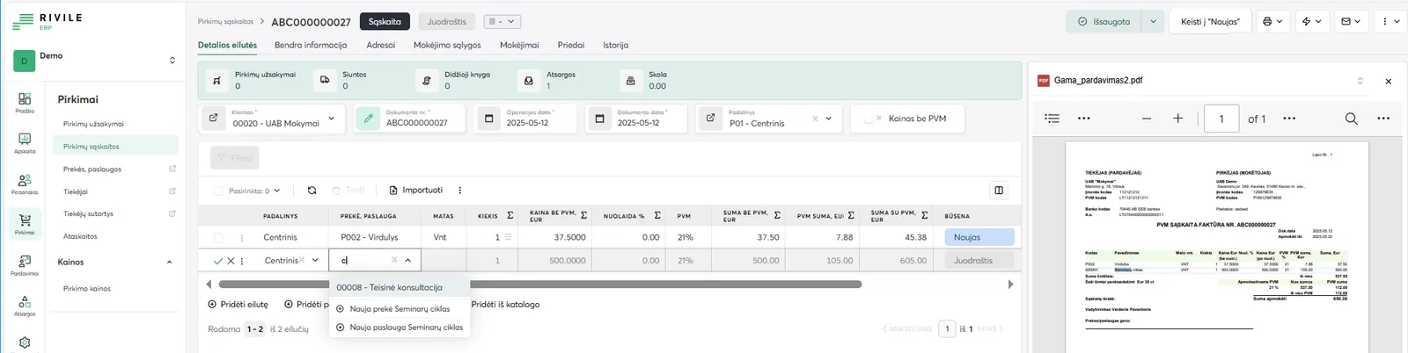This screenshot has height=353, width=1408.
Task: Collapse the prekė search combo box arrow
Action: pyautogui.click(x=407, y=260)
